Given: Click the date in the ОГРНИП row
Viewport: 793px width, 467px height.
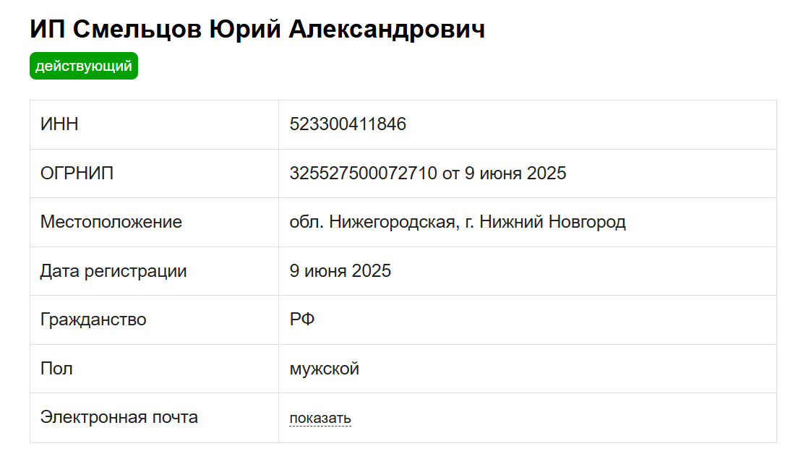Looking at the screenshot, I should tap(513, 173).
